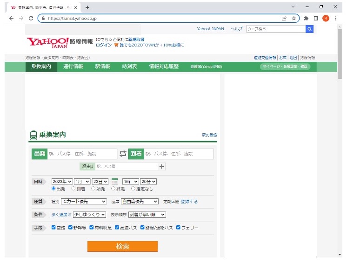
Task: Switch to the 情報対応履歴 tab
Action: (x=164, y=66)
